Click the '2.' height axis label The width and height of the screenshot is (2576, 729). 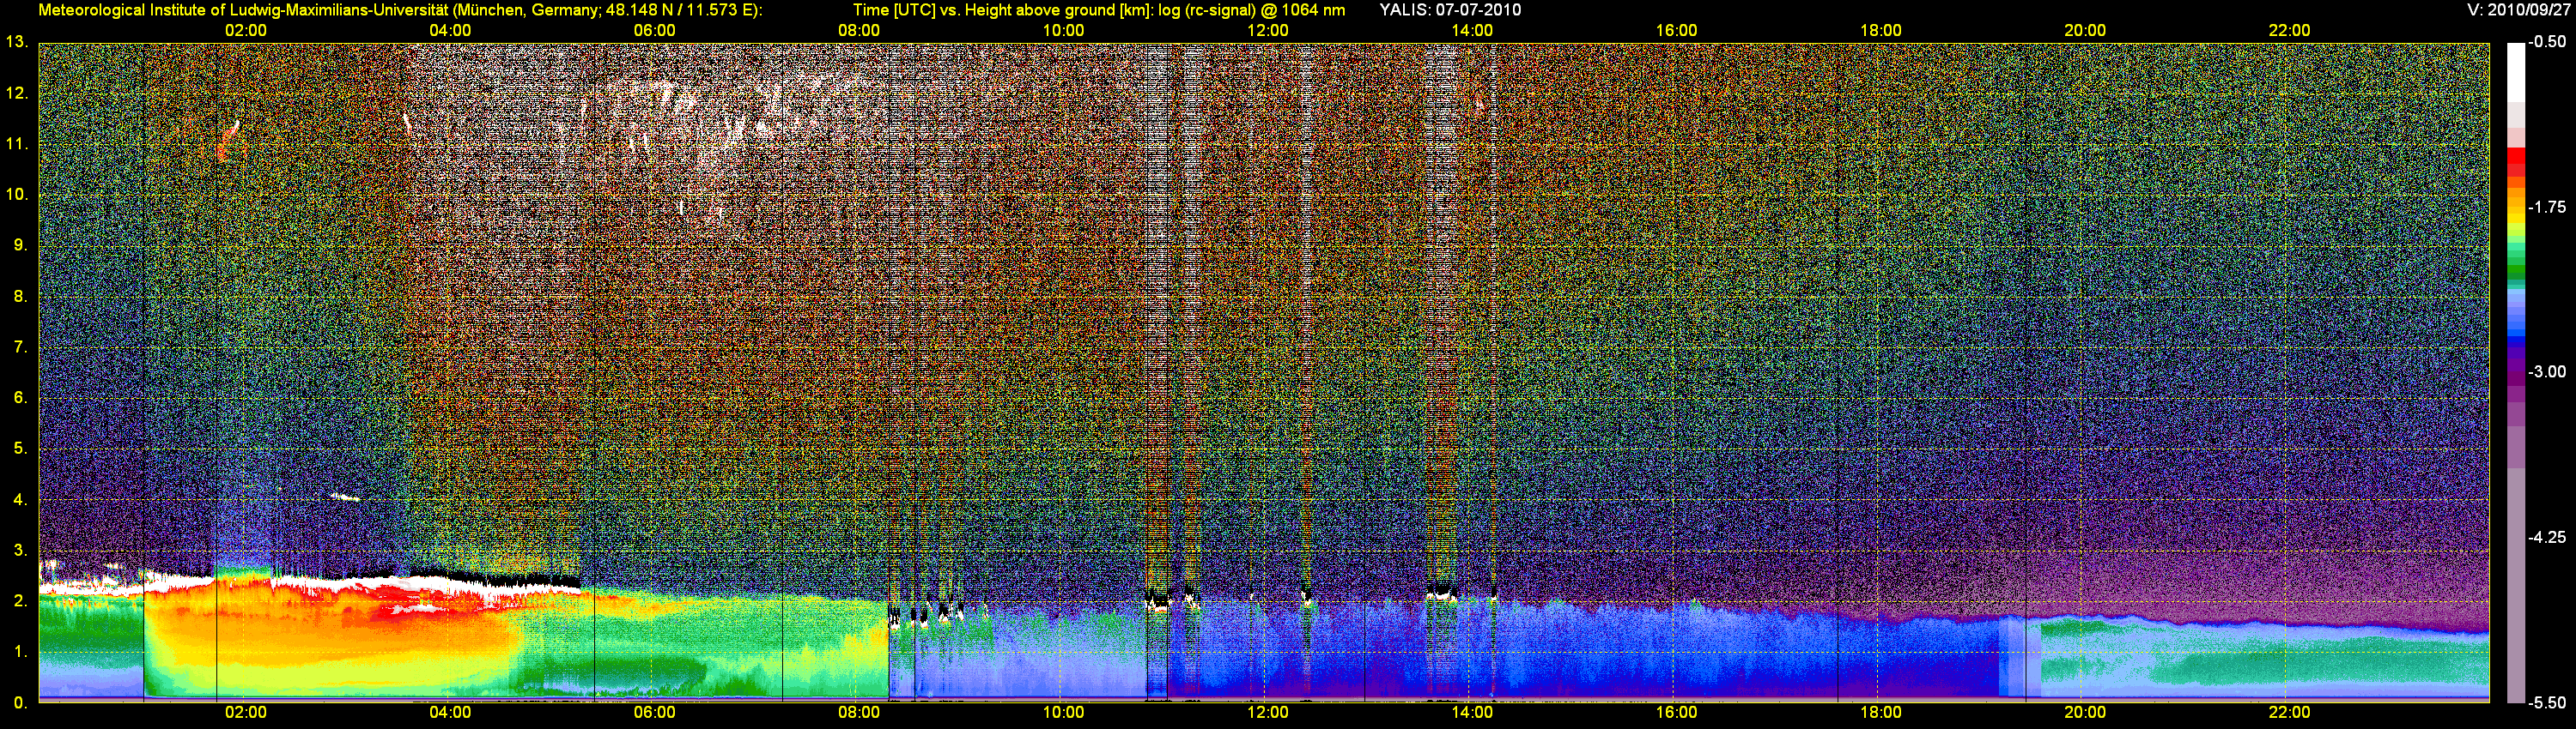20,600
